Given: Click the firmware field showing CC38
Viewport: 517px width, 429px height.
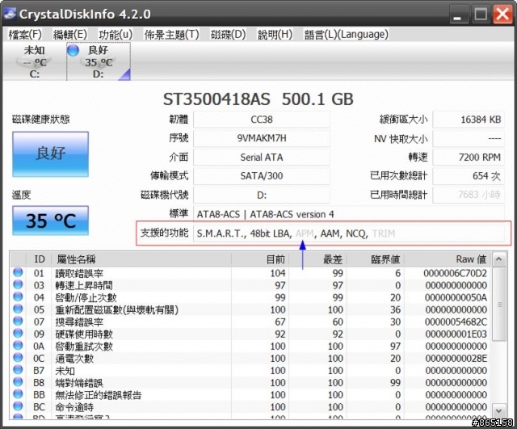Looking at the screenshot, I should [262, 120].
